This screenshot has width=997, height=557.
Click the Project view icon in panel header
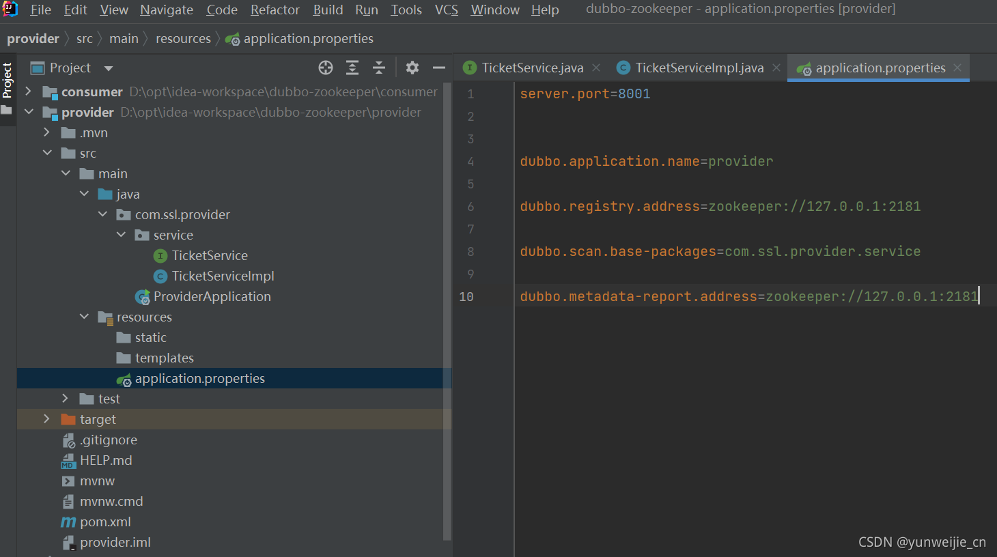[38, 68]
